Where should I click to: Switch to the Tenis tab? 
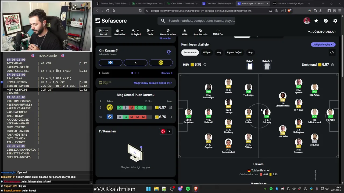(150, 32)
